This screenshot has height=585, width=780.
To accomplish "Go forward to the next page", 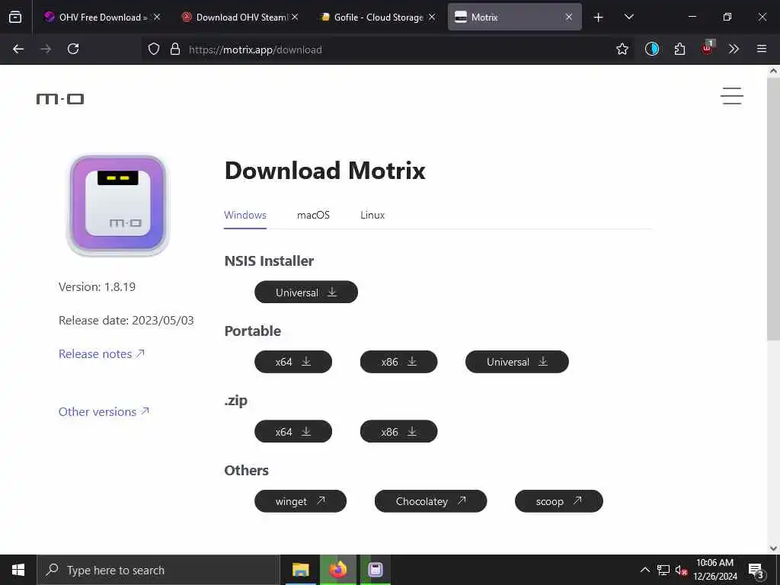I will 46,49.
